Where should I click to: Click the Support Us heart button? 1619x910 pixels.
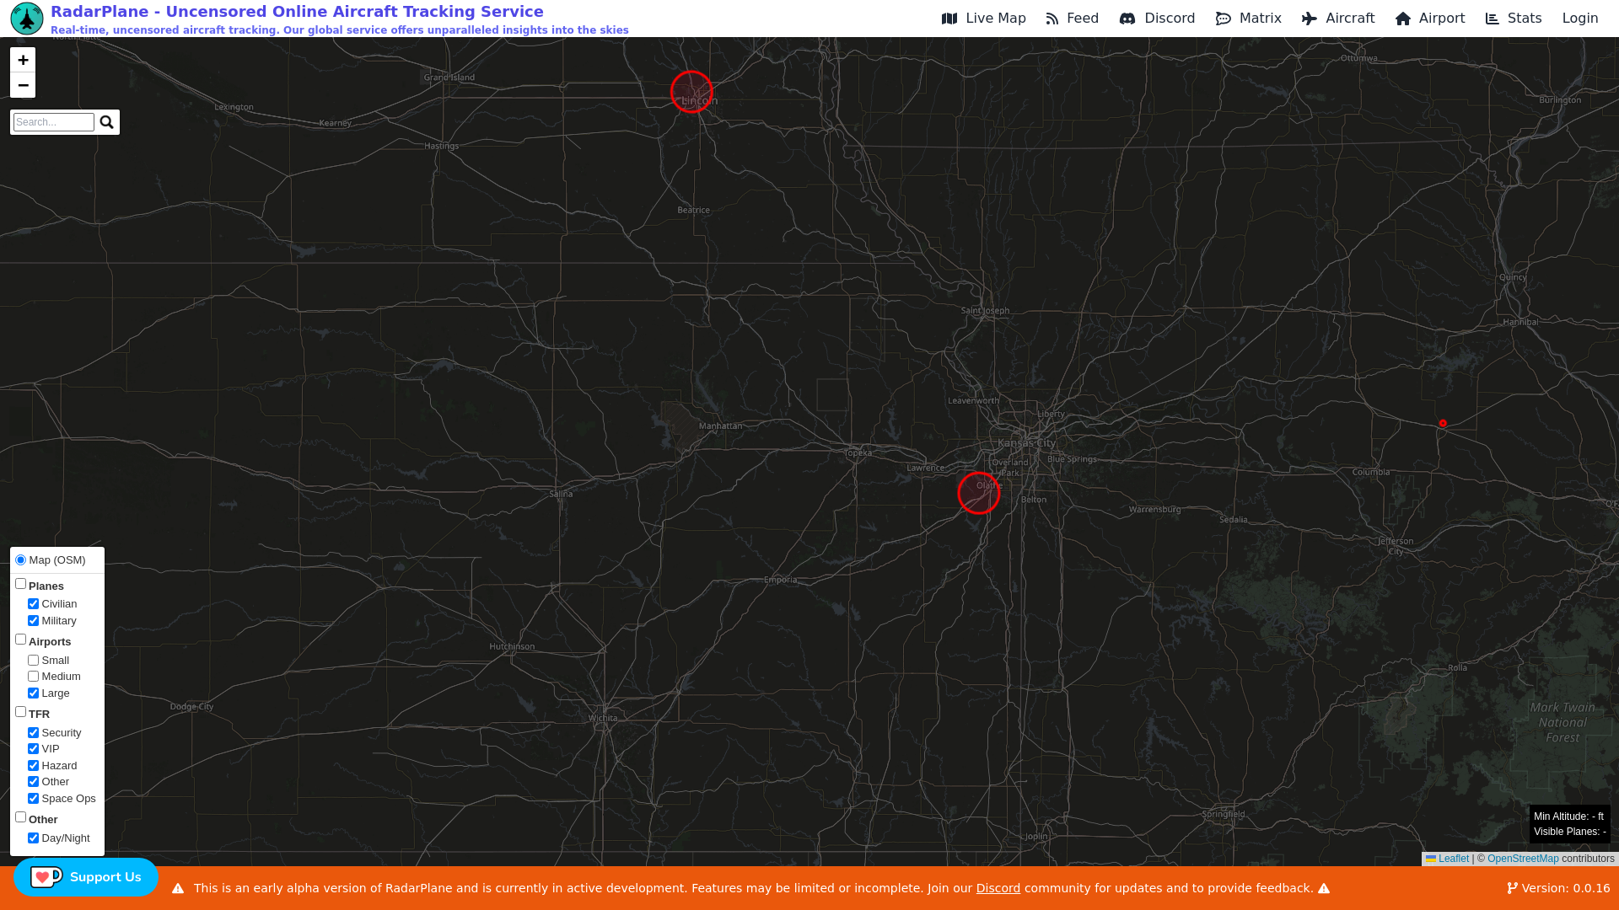(85, 877)
